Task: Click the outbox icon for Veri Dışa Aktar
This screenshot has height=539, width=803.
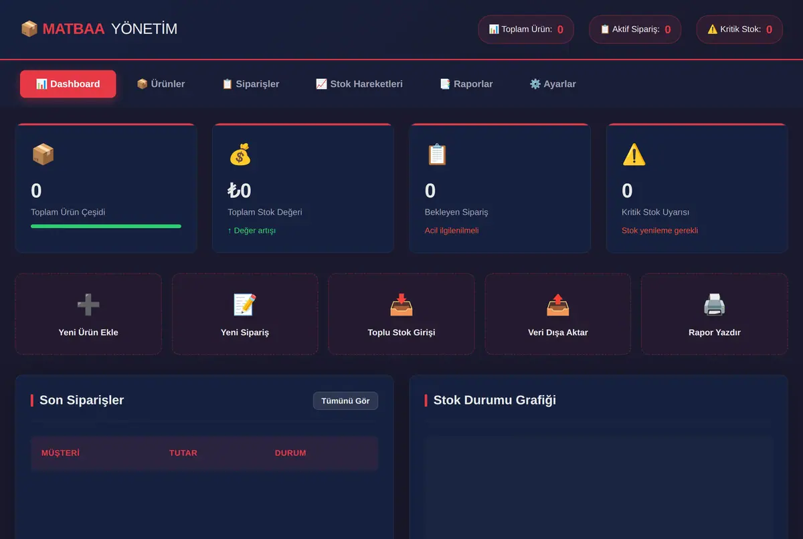Action: coord(558,305)
